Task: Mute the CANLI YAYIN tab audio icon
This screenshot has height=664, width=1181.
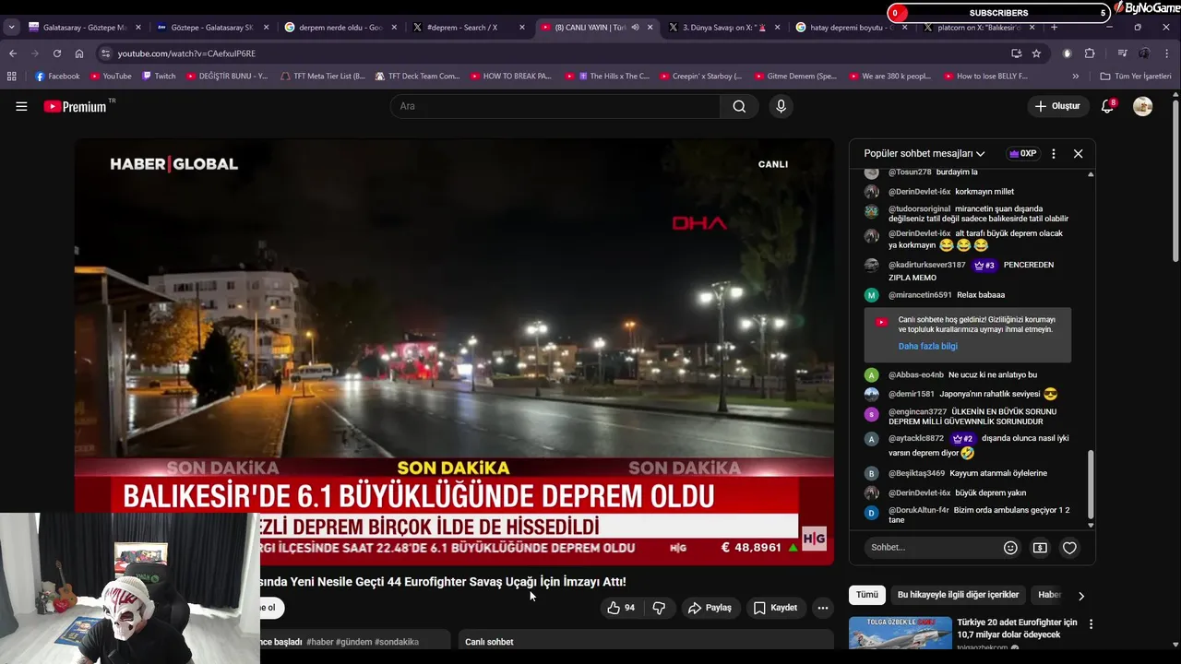Action: tap(635, 28)
